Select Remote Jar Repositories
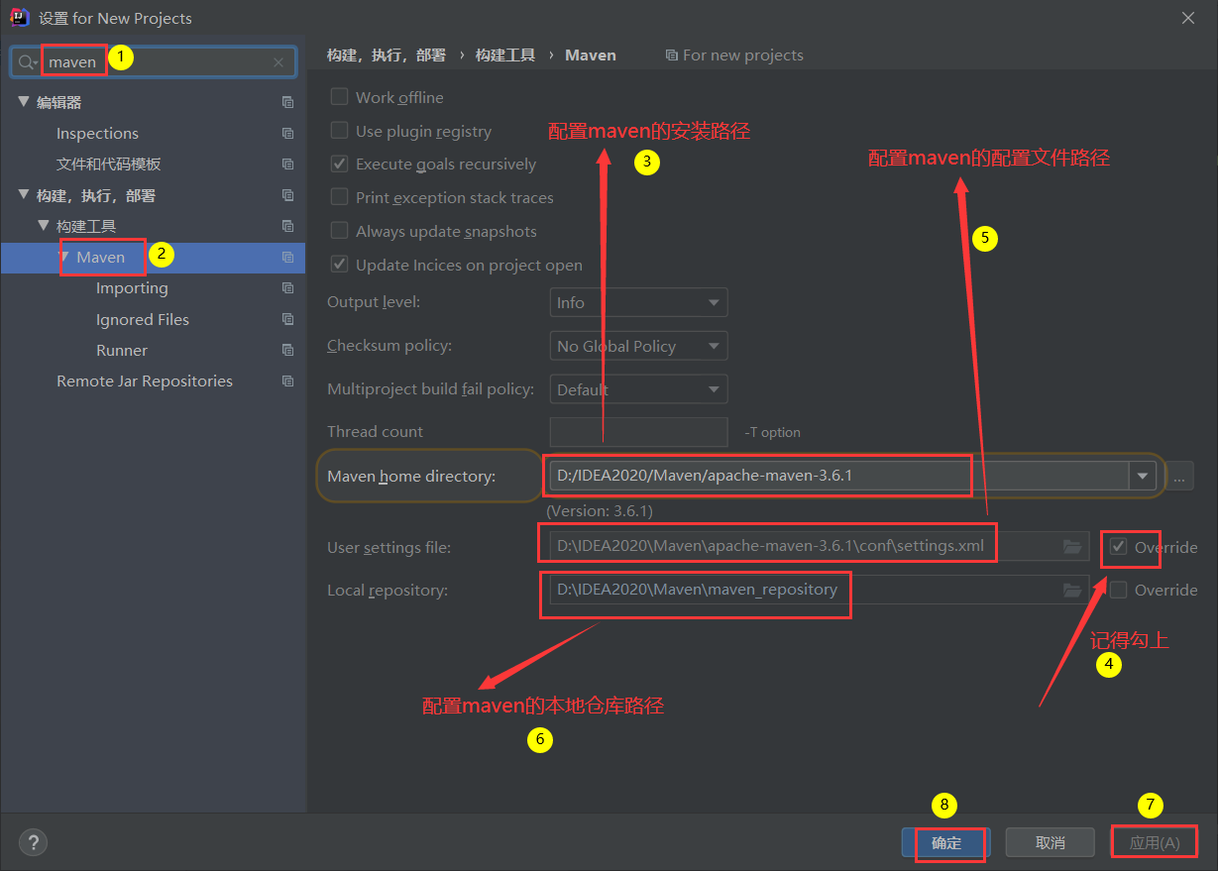The height and width of the screenshot is (871, 1218). click(145, 381)
